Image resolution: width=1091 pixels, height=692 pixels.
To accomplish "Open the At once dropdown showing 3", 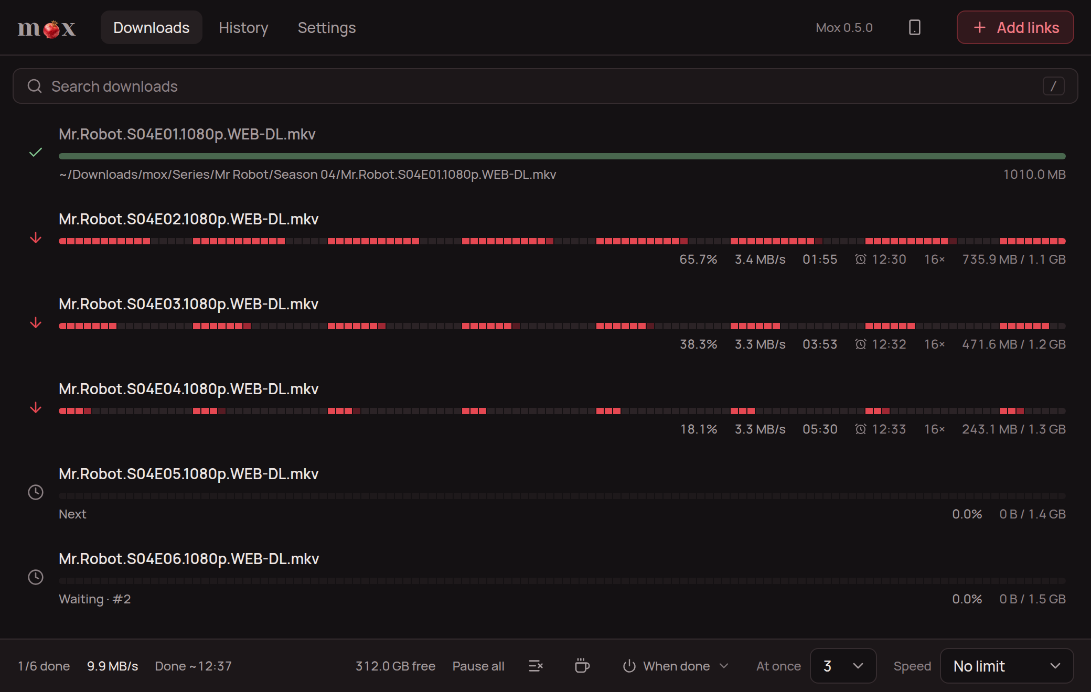I will [x=843, y=666].
